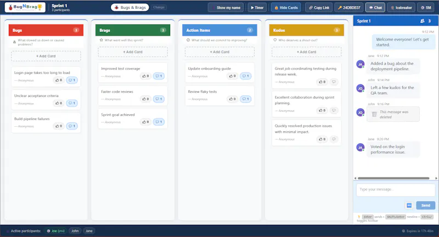The image size is (439, 237).
Task: Click the red Bugs column header
Action: click(x=46, y=30)
